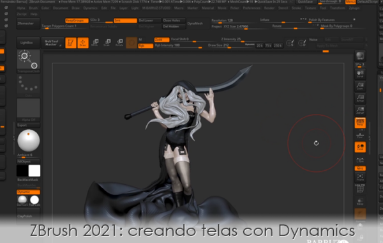Screen dimensions: 383x243
Task: Activate the Move transform icon
Action: 95,43
